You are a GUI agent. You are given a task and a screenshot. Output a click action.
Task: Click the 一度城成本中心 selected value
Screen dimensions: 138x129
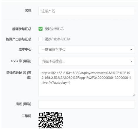54,49
